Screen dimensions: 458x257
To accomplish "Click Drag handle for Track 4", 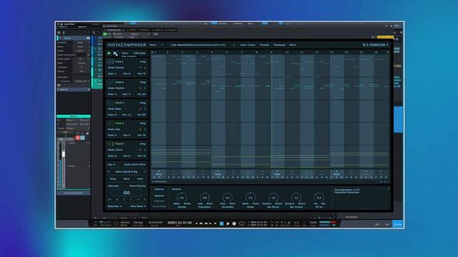I will tap(142, 124).
